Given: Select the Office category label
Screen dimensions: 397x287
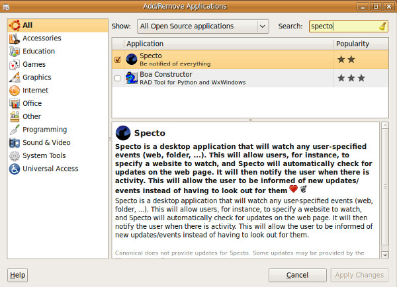Looking at the screenshot, I should [x=32, y=103].
